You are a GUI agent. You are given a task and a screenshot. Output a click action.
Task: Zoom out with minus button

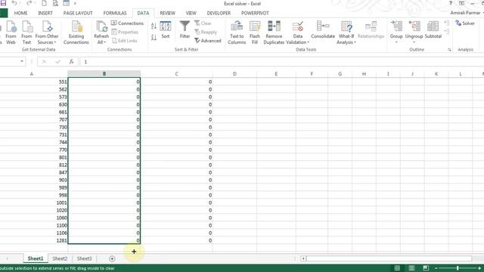436,268
